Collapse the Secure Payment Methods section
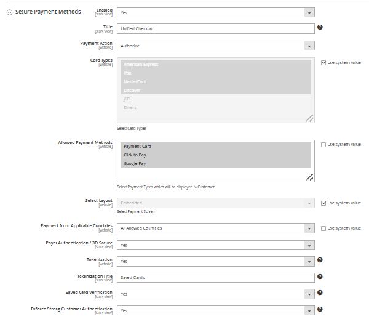This screenshot has width=369, height=319. point(9,12)
